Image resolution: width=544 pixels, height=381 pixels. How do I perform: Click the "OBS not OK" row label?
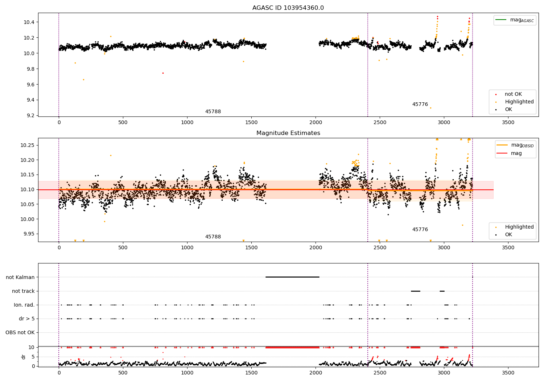(20, 333)
